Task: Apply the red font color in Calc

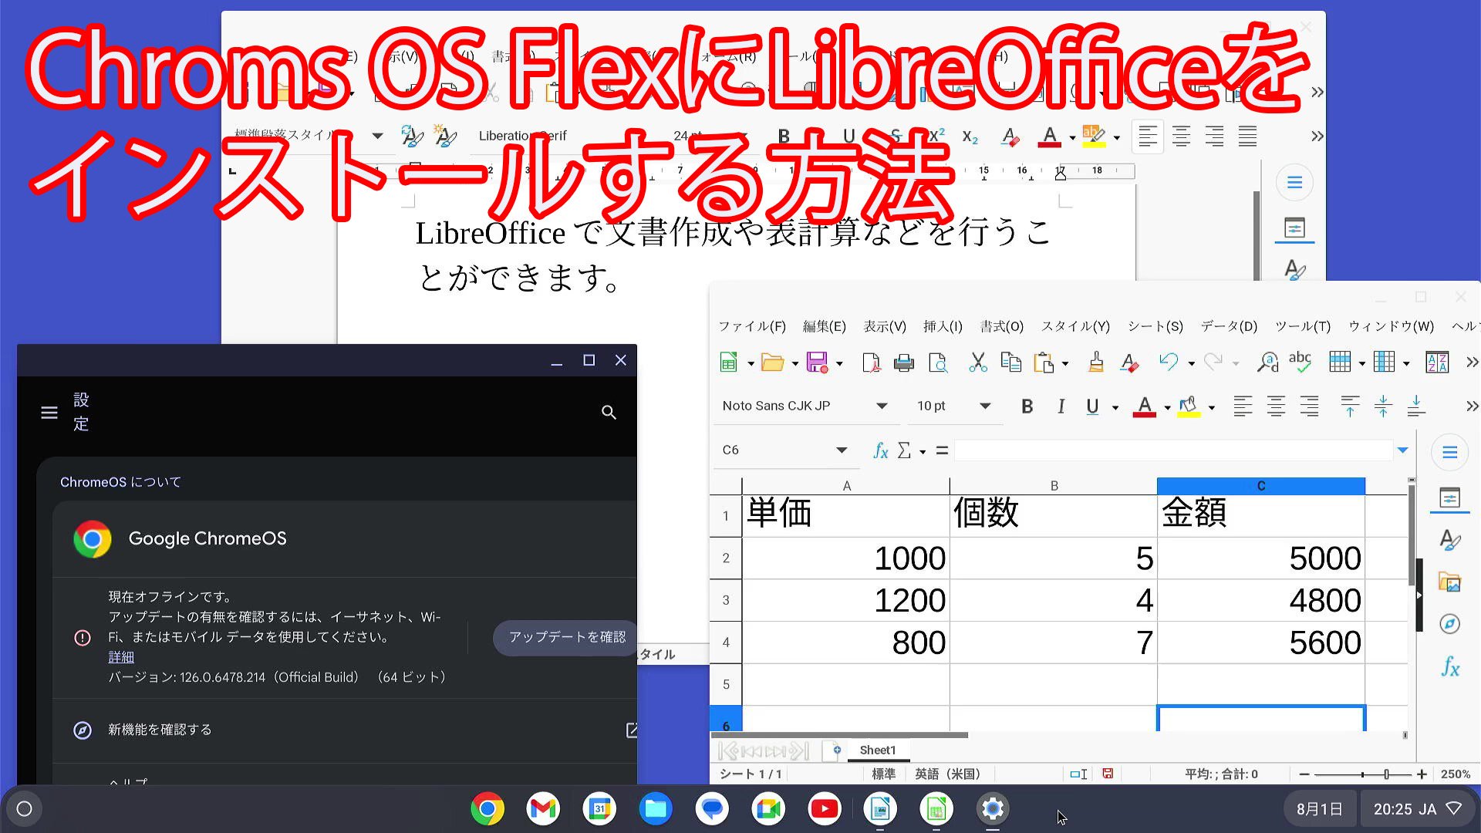Action: point(1144,406)
